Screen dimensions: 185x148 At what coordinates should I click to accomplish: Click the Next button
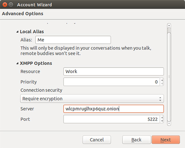(x=166, y=140)
